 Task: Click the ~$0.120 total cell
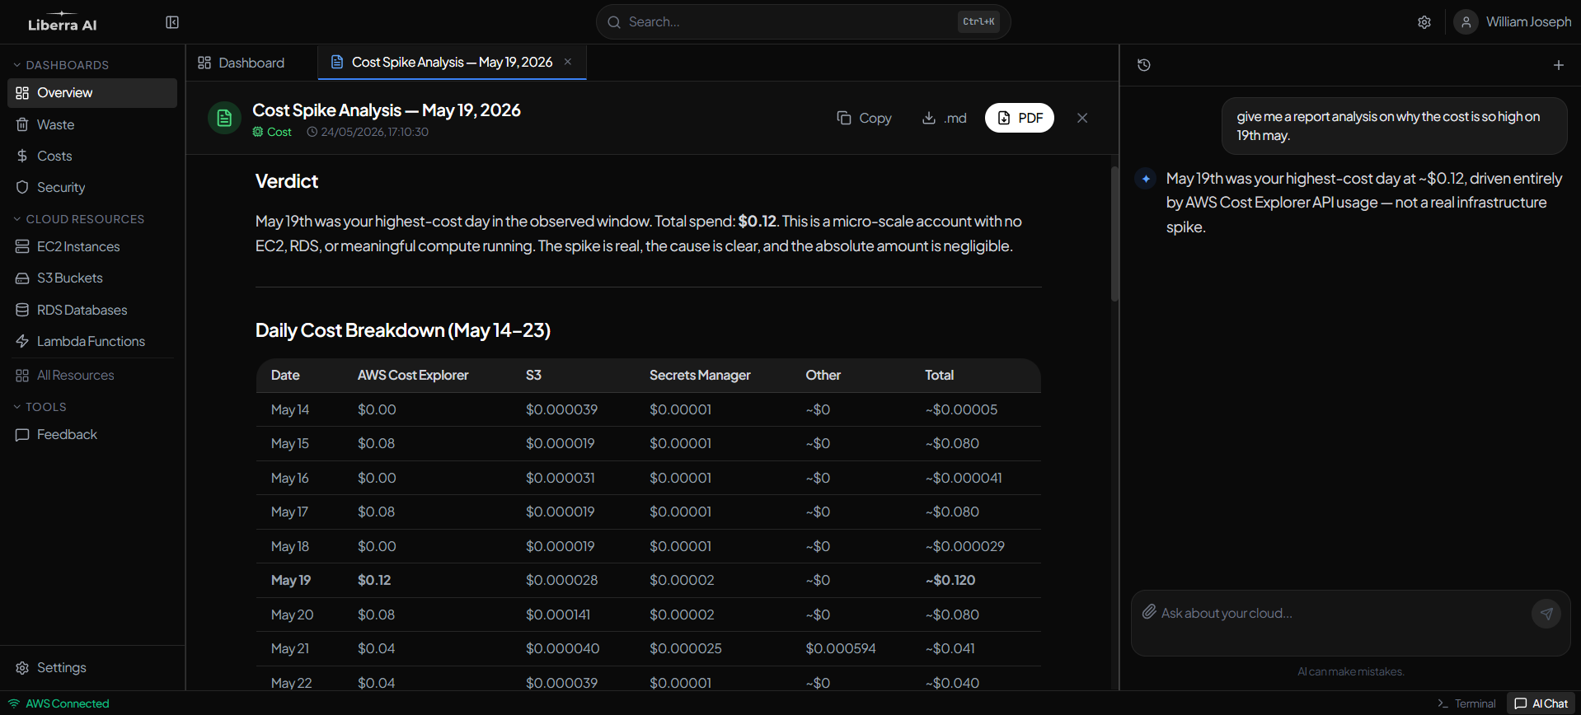[950, 580]
